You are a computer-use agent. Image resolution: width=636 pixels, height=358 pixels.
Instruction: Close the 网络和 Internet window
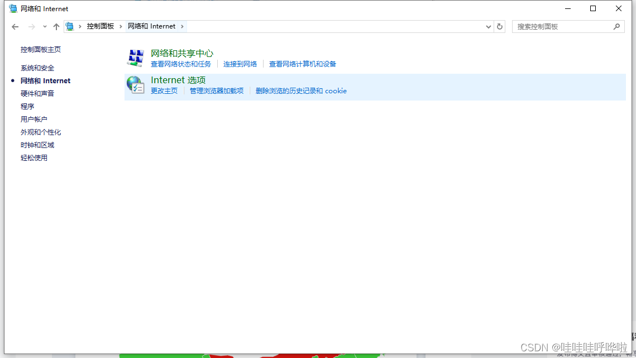[x=619, y=8]
